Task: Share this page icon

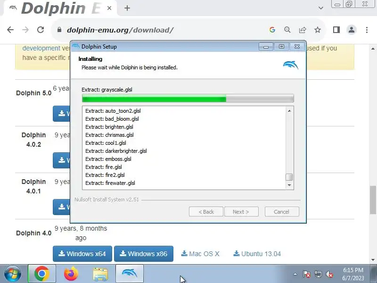Action: coord(302,30)
